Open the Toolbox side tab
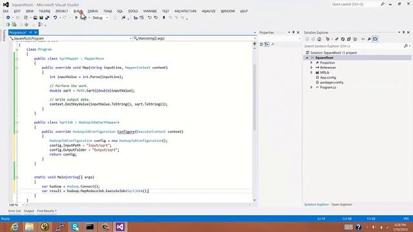This screenshot has height=232, width=413. pos(4,35)
